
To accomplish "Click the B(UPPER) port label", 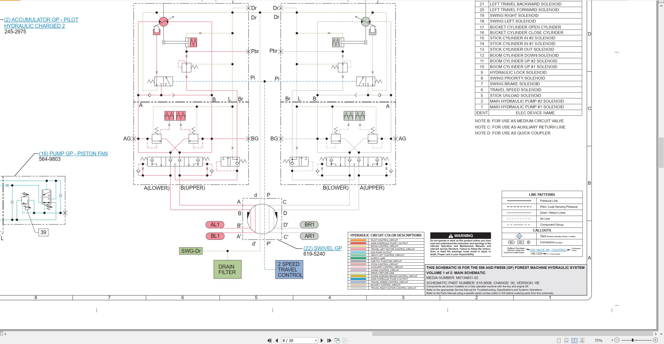I will (193, 188).
